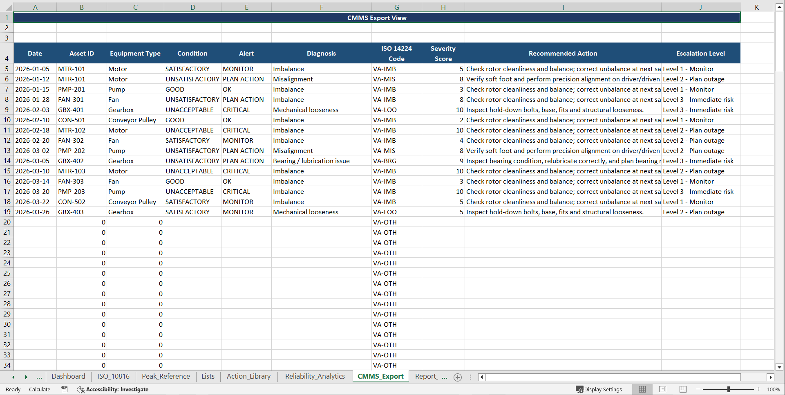Click the next sheet navigation arrow
Image resolution: width=785 pixels, height=395 pixels.
pos(26,377)
